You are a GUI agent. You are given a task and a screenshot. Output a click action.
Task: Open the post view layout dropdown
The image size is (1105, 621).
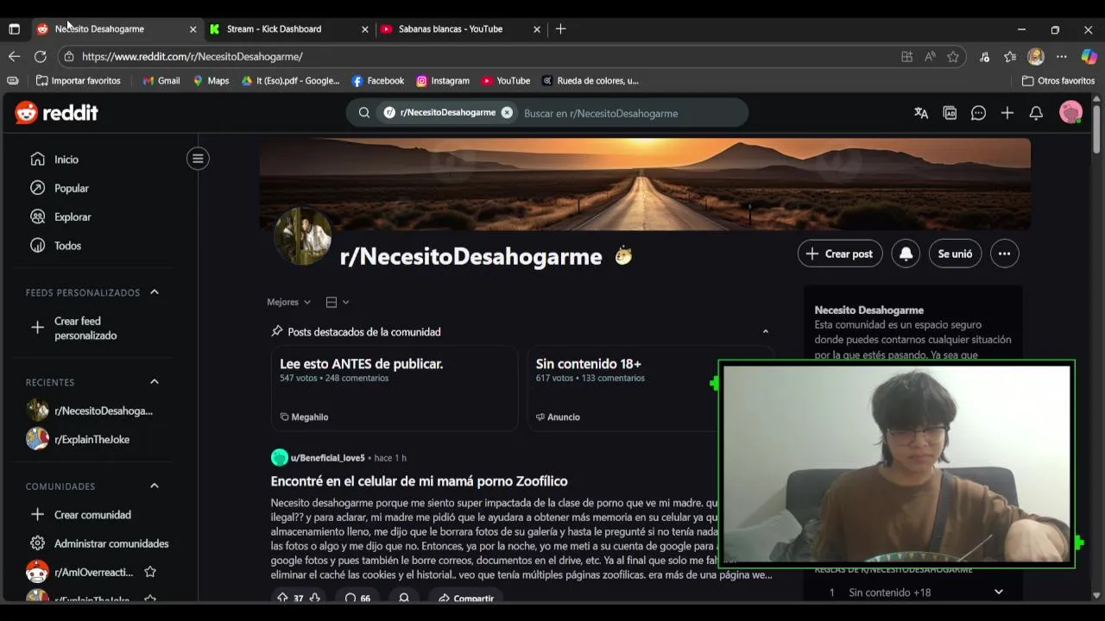(338, 302)
